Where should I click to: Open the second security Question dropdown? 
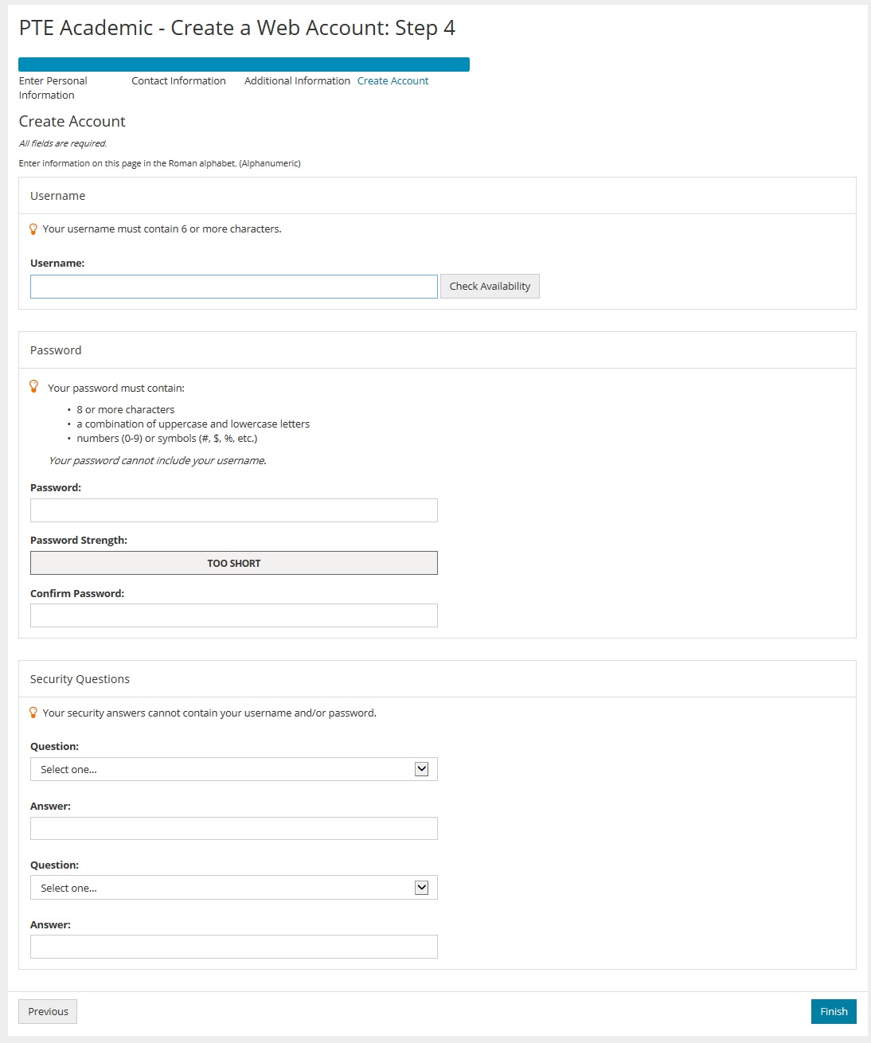(x=223, y=888)
